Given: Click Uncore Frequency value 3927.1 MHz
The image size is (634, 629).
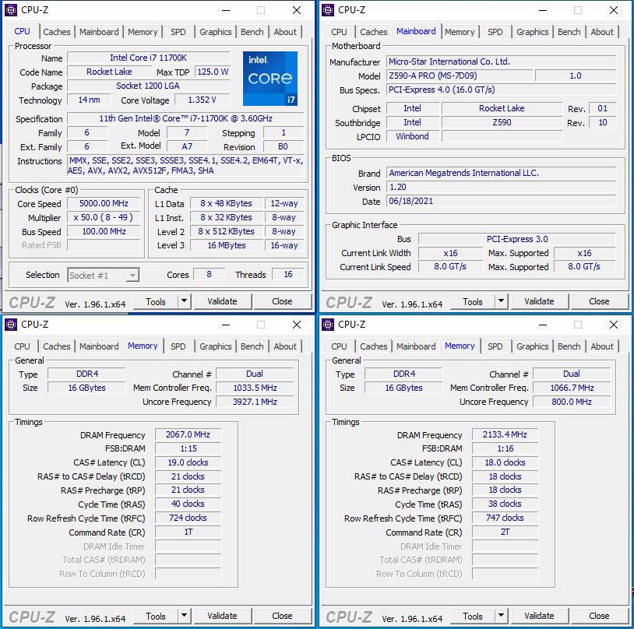Looking at the screenshot, I should point(255,402).
